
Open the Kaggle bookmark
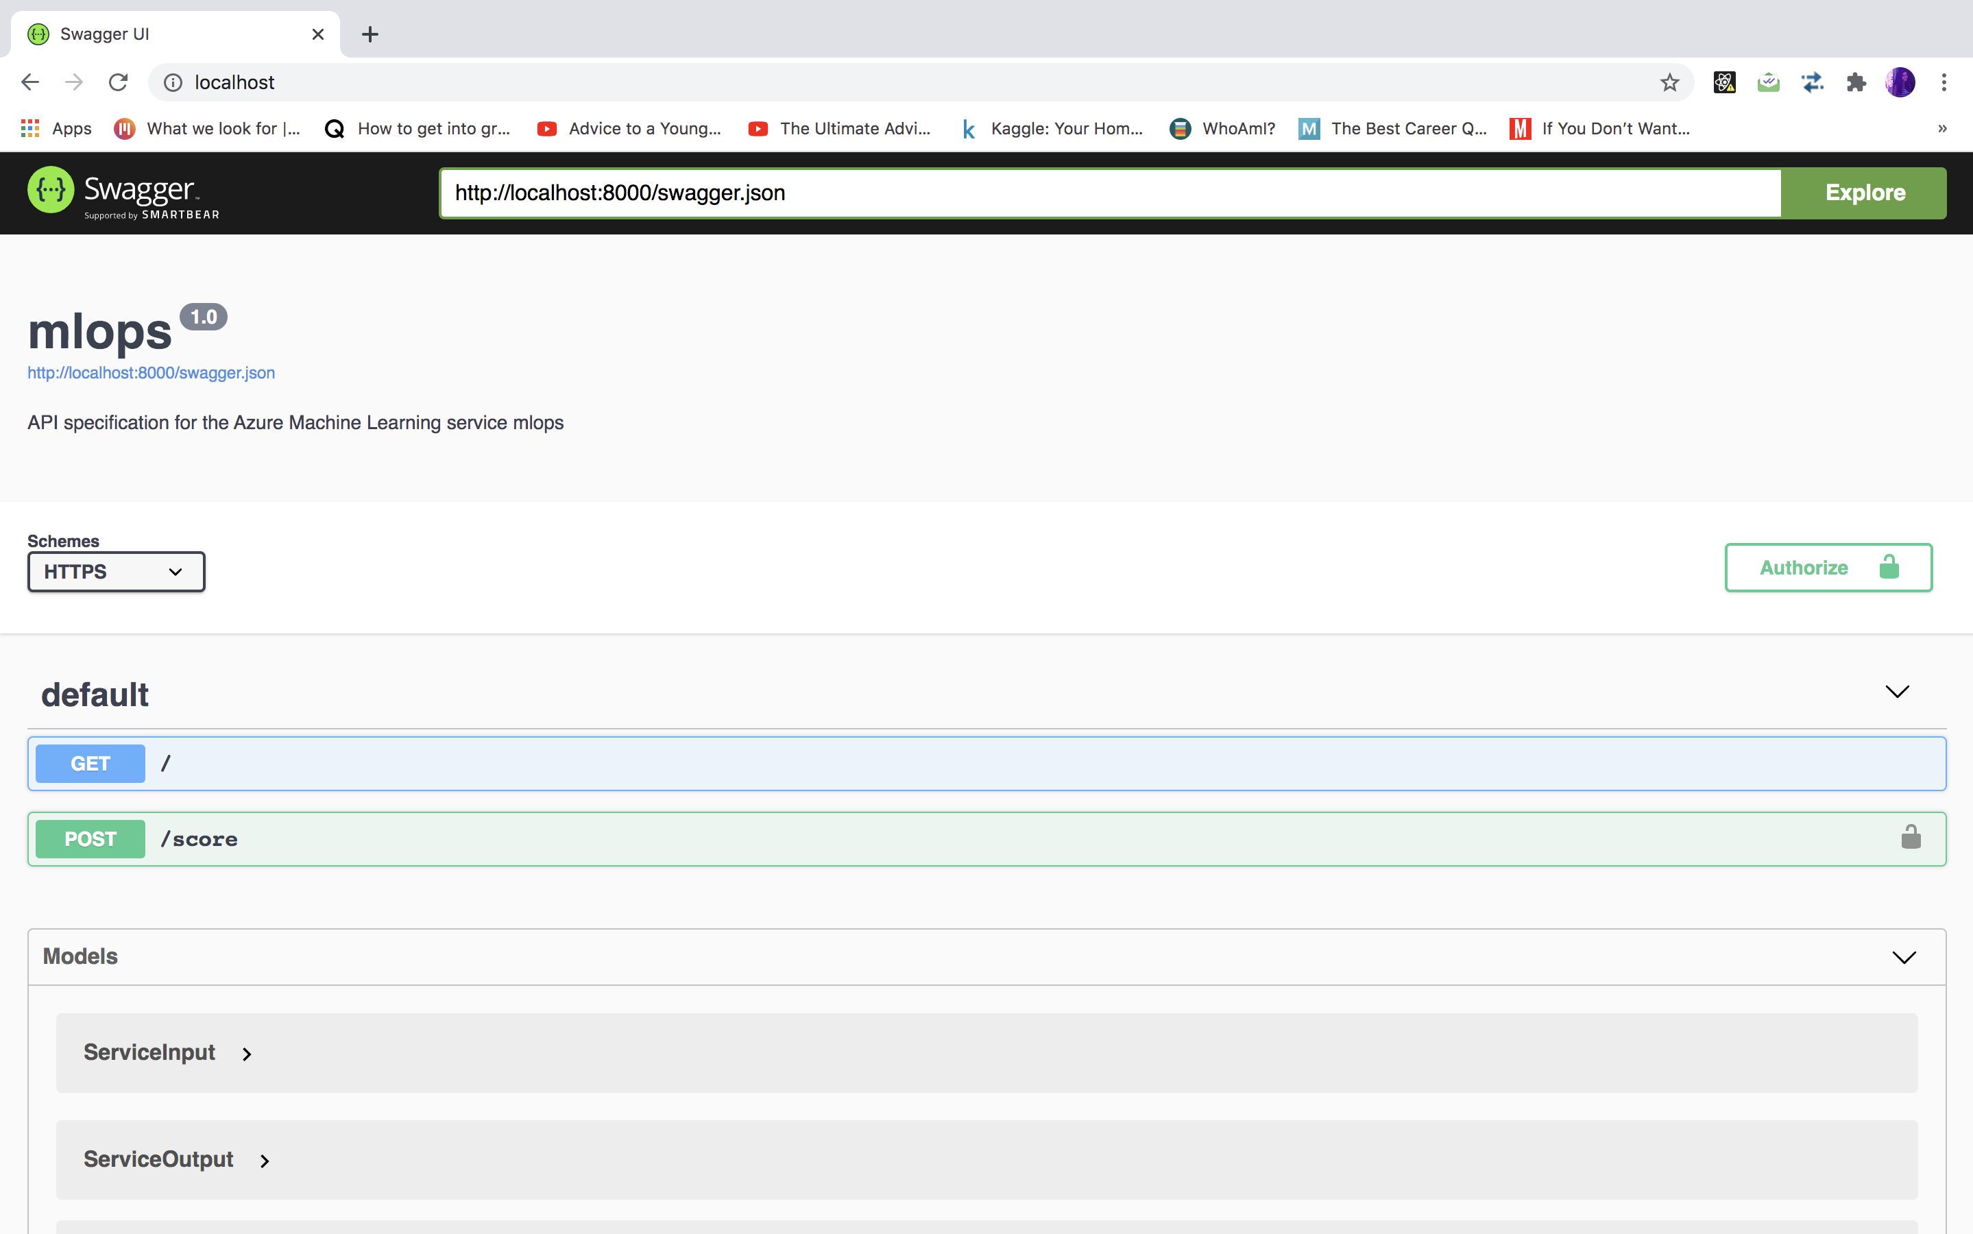(1052, 128)
